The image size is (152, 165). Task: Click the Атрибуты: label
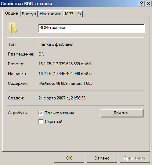(18, 113)
